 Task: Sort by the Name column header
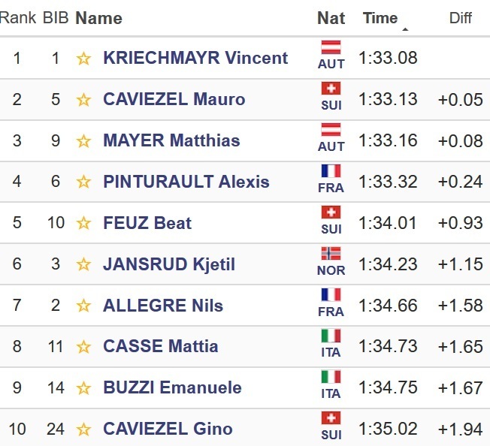98,18
